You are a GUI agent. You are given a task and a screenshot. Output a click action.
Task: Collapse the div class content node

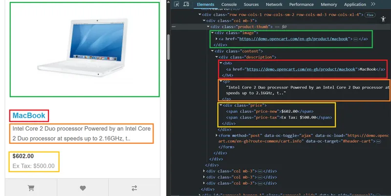pyautogui.click(x=212, y=51)
